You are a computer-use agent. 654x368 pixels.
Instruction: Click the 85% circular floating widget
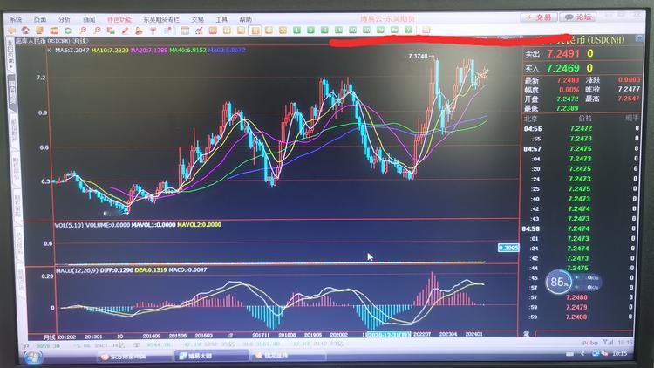pos(558,283)
